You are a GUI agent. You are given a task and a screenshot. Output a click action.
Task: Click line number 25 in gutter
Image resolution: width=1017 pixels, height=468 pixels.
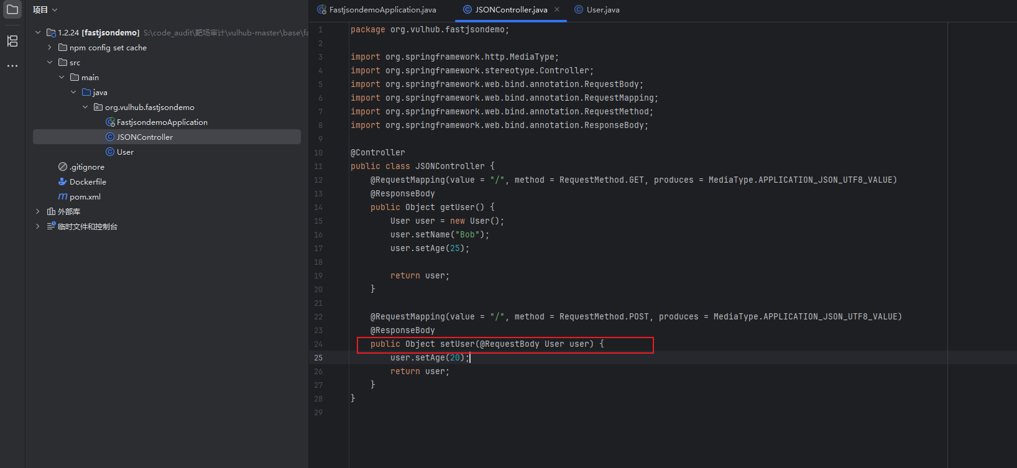click(x=318, y=358)
